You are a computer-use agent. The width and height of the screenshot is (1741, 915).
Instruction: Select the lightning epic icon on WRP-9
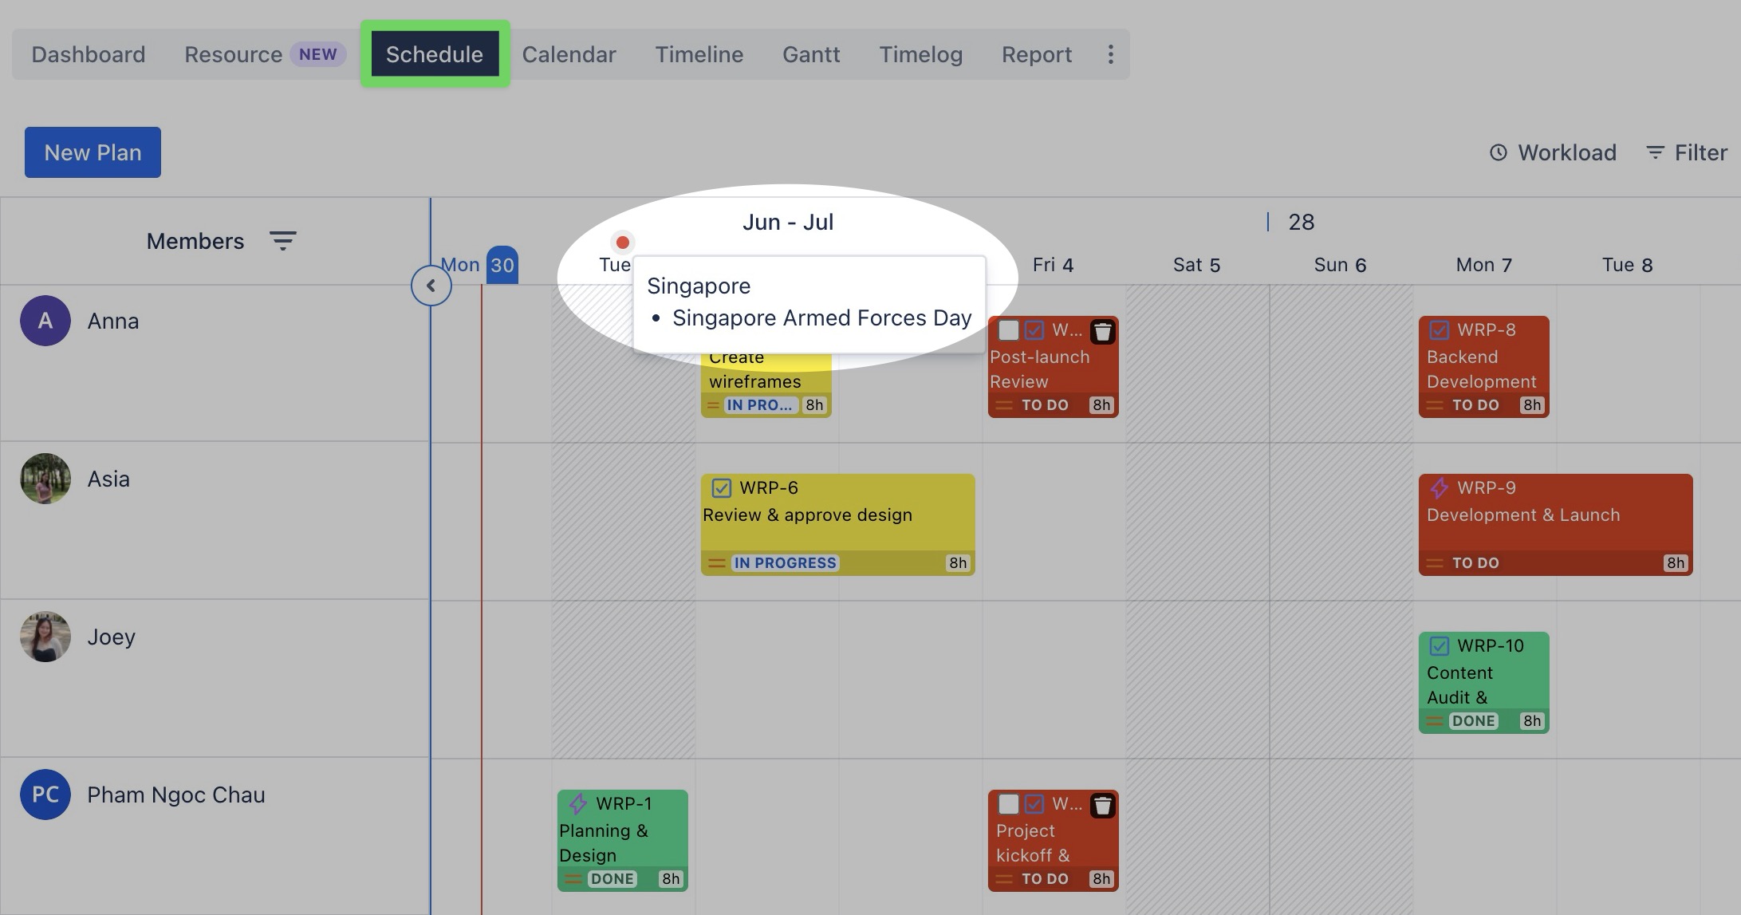pos(1440,487)
